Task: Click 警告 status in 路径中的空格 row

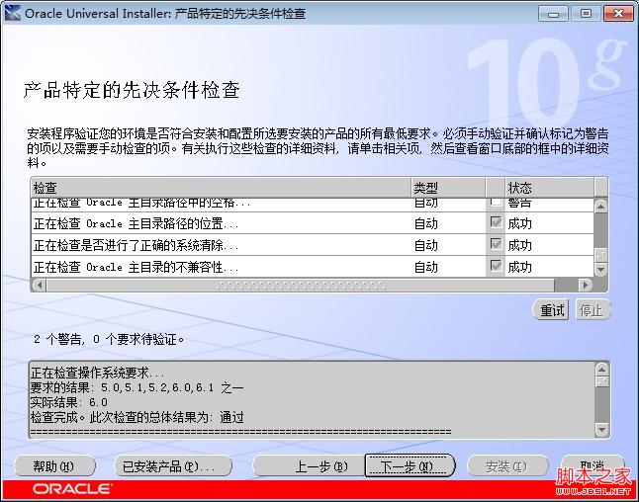Action: tap(519, 203)
